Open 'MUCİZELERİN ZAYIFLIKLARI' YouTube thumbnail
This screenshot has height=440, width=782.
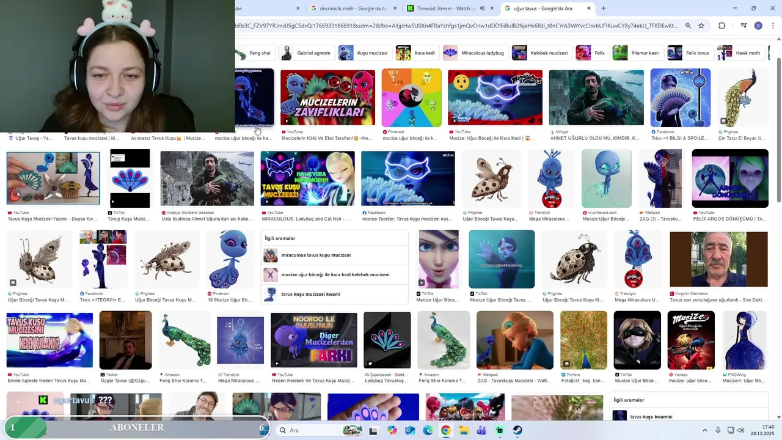tap(327, 97)
